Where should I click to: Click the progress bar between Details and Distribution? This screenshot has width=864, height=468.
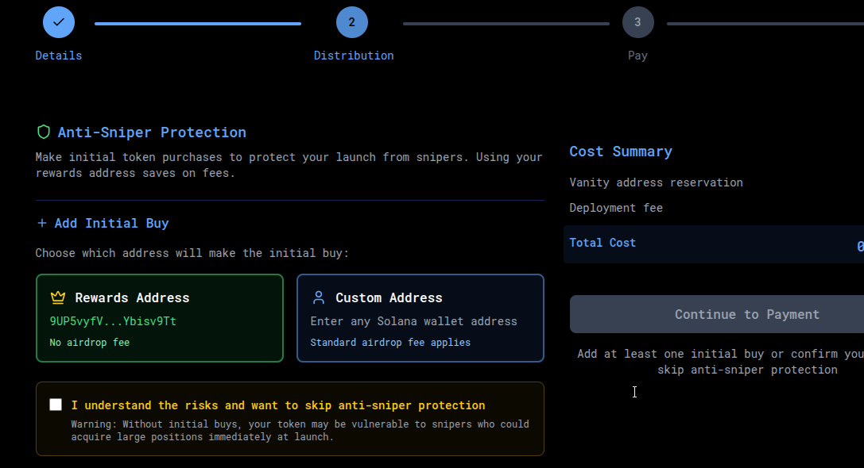click(198, 24)
